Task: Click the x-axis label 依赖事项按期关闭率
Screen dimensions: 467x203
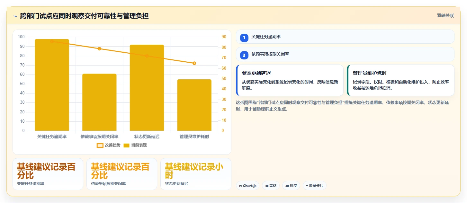Action: pyautogui.click(x=99, y=137)
